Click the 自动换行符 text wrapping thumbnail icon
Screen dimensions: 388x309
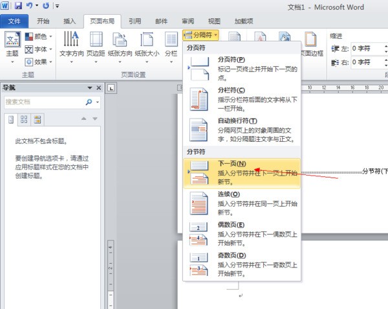tap(199, 130)
